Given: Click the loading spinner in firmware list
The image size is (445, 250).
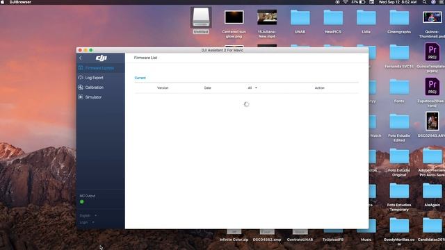Looking at the screenshot, I should 246,104.
